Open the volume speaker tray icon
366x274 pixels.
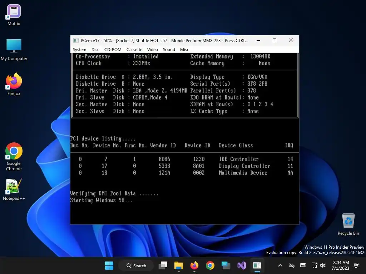coord(323,265)
